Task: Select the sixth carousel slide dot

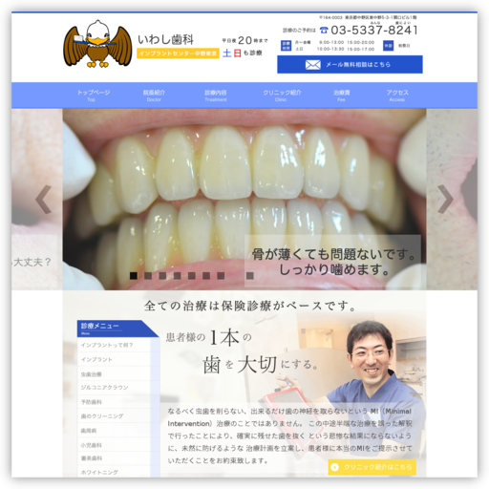Action: pos(206,276)
